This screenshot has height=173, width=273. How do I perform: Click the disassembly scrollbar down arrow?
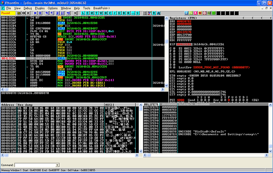pyautogui.click(x=166, y=85)
